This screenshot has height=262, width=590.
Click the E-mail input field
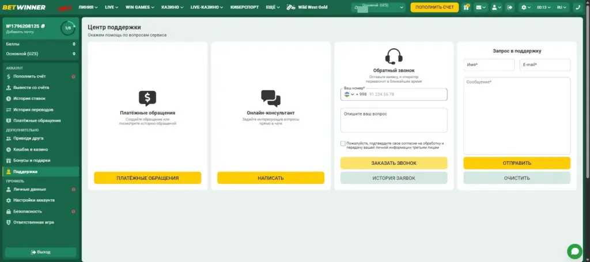tap(545, 65)
